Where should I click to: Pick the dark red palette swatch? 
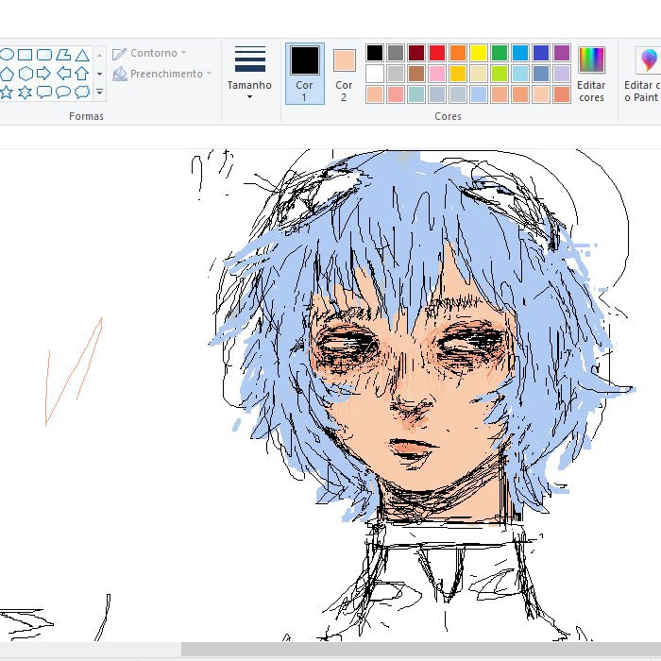coord(416,53)
